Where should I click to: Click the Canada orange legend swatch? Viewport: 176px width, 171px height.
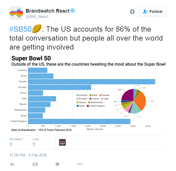coord(100,95)
